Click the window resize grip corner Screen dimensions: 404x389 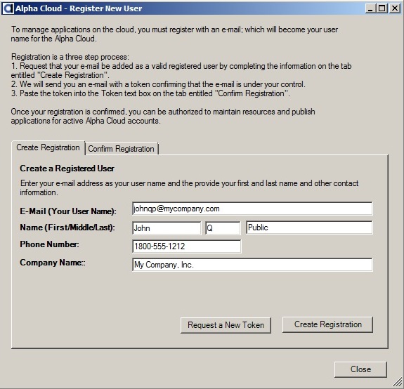tap(398, 383)
